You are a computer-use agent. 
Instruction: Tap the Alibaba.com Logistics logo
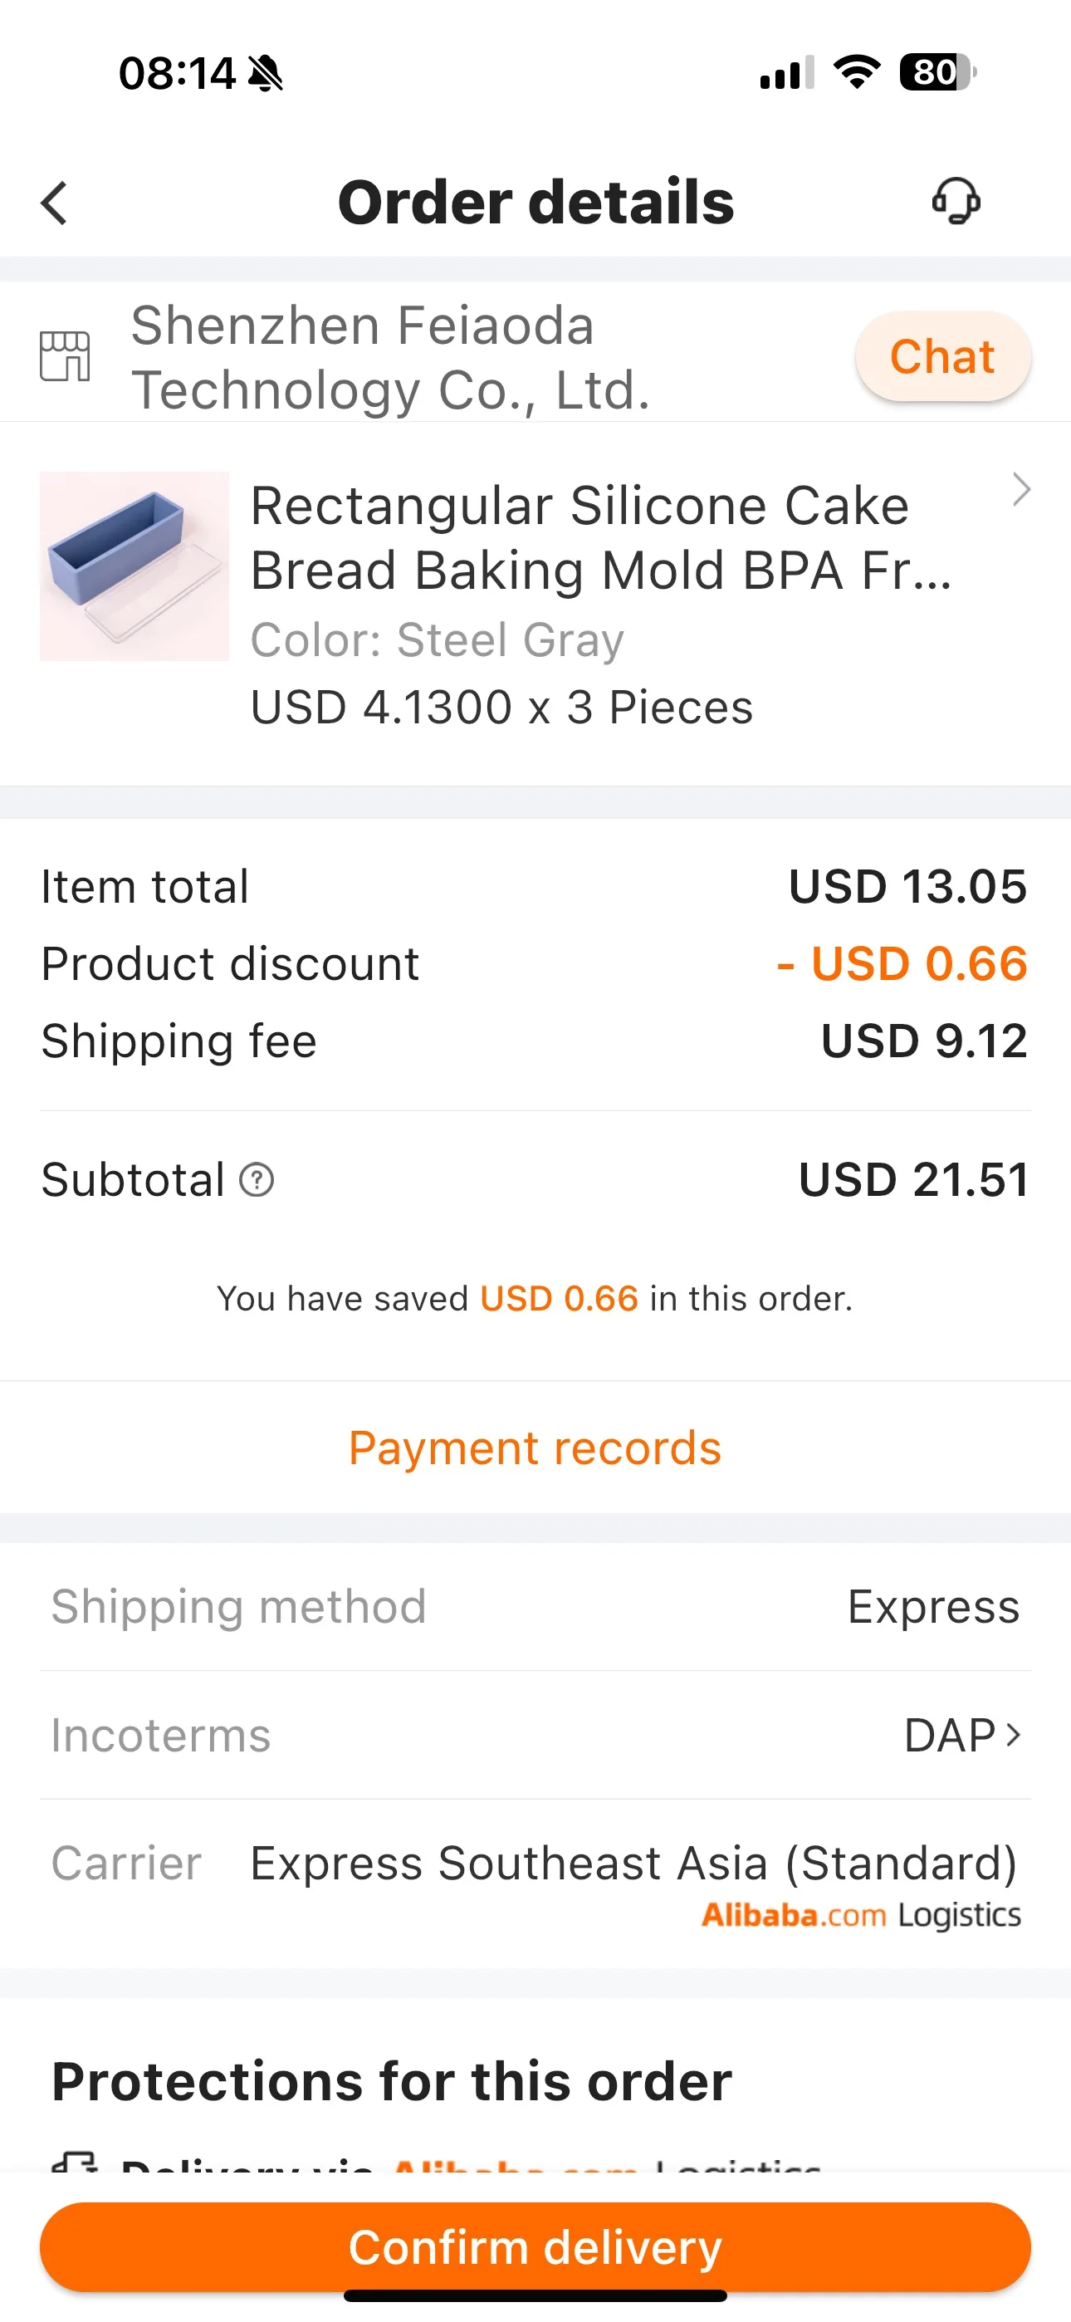861,1914
